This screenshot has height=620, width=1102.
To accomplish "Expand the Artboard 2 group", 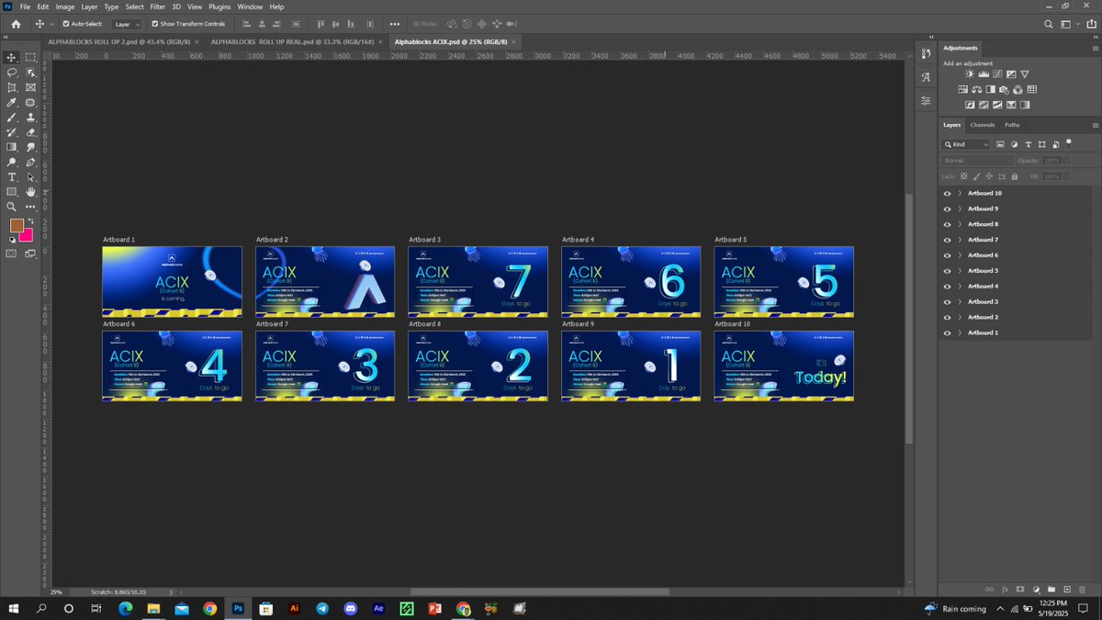I will (x=960, y=317).
